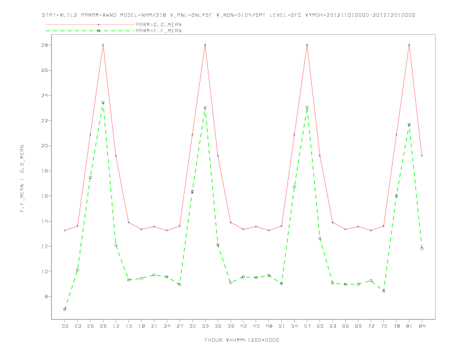
Task: Click the x-axis tick label 09
Action: pyautogui.click(x=103, y=326)
